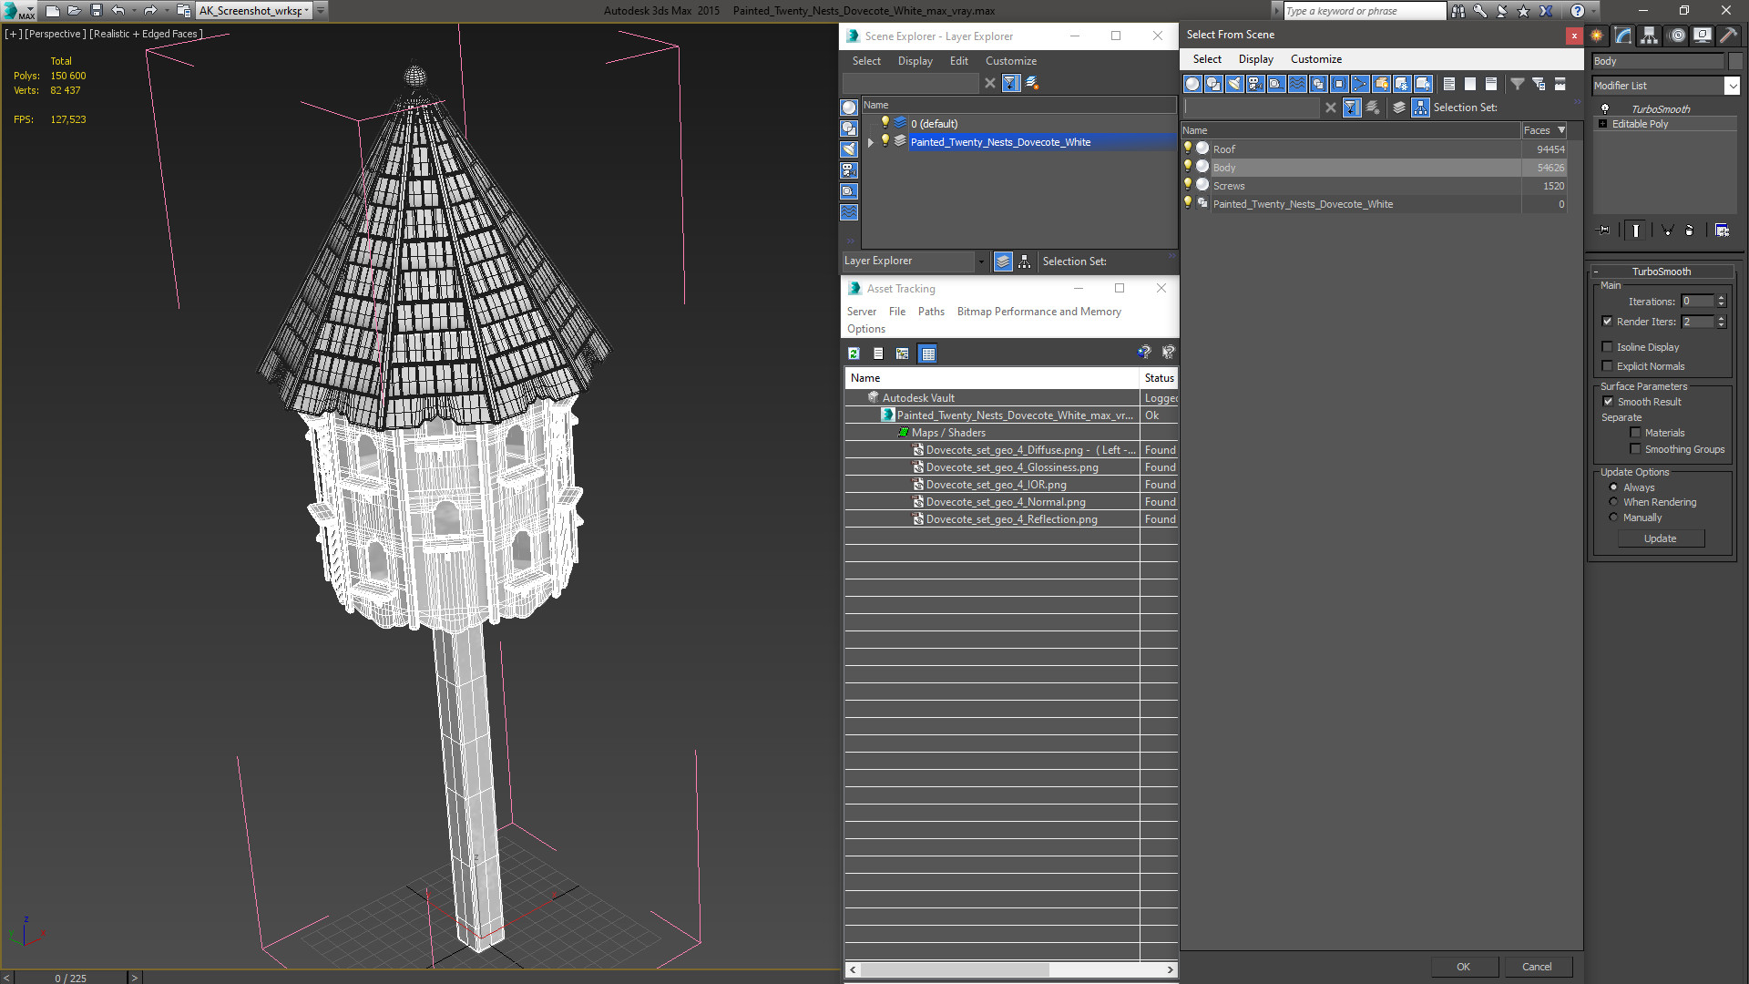Click the New Scene icon in quick access toolbar
The image size is (1749, 984).
pyautogui.click(x=52, y=11)
